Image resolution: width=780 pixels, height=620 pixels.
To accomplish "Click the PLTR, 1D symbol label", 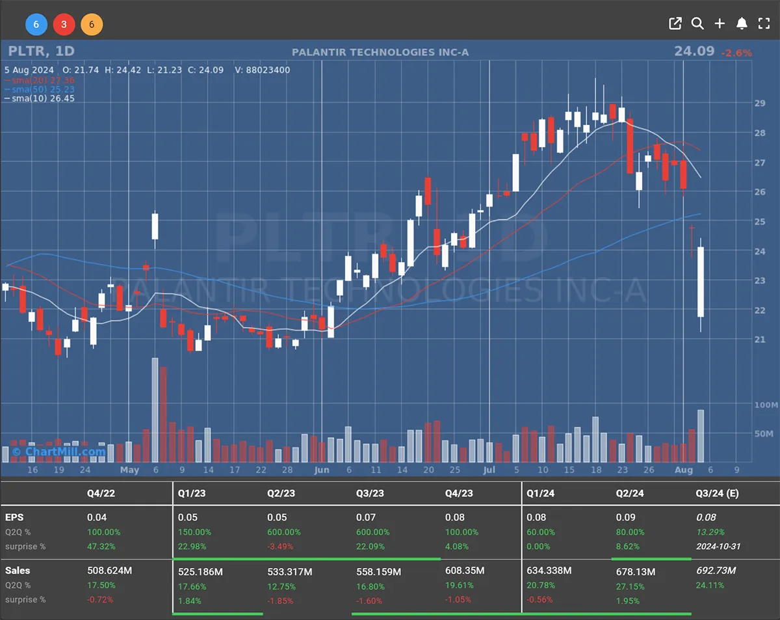I will point(41,51).
